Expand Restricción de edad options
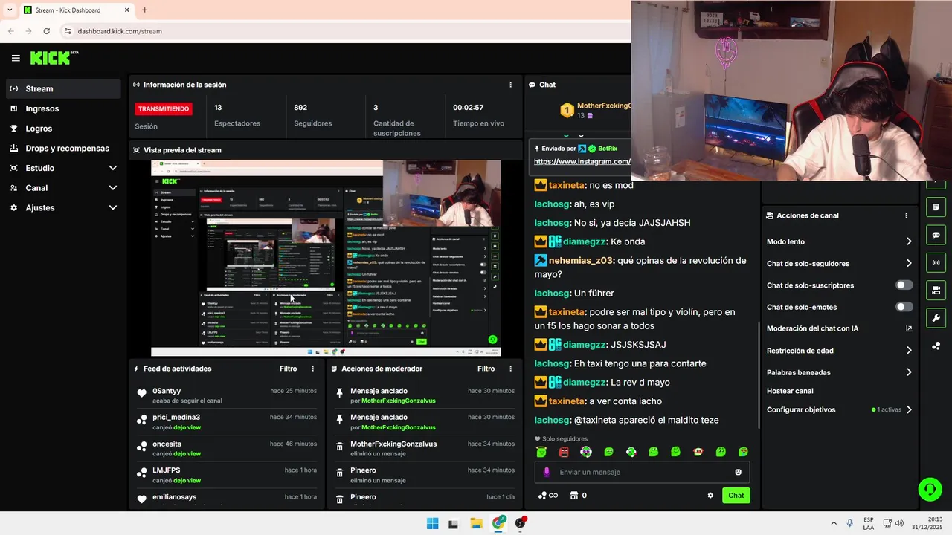 [x=909, y=351]
